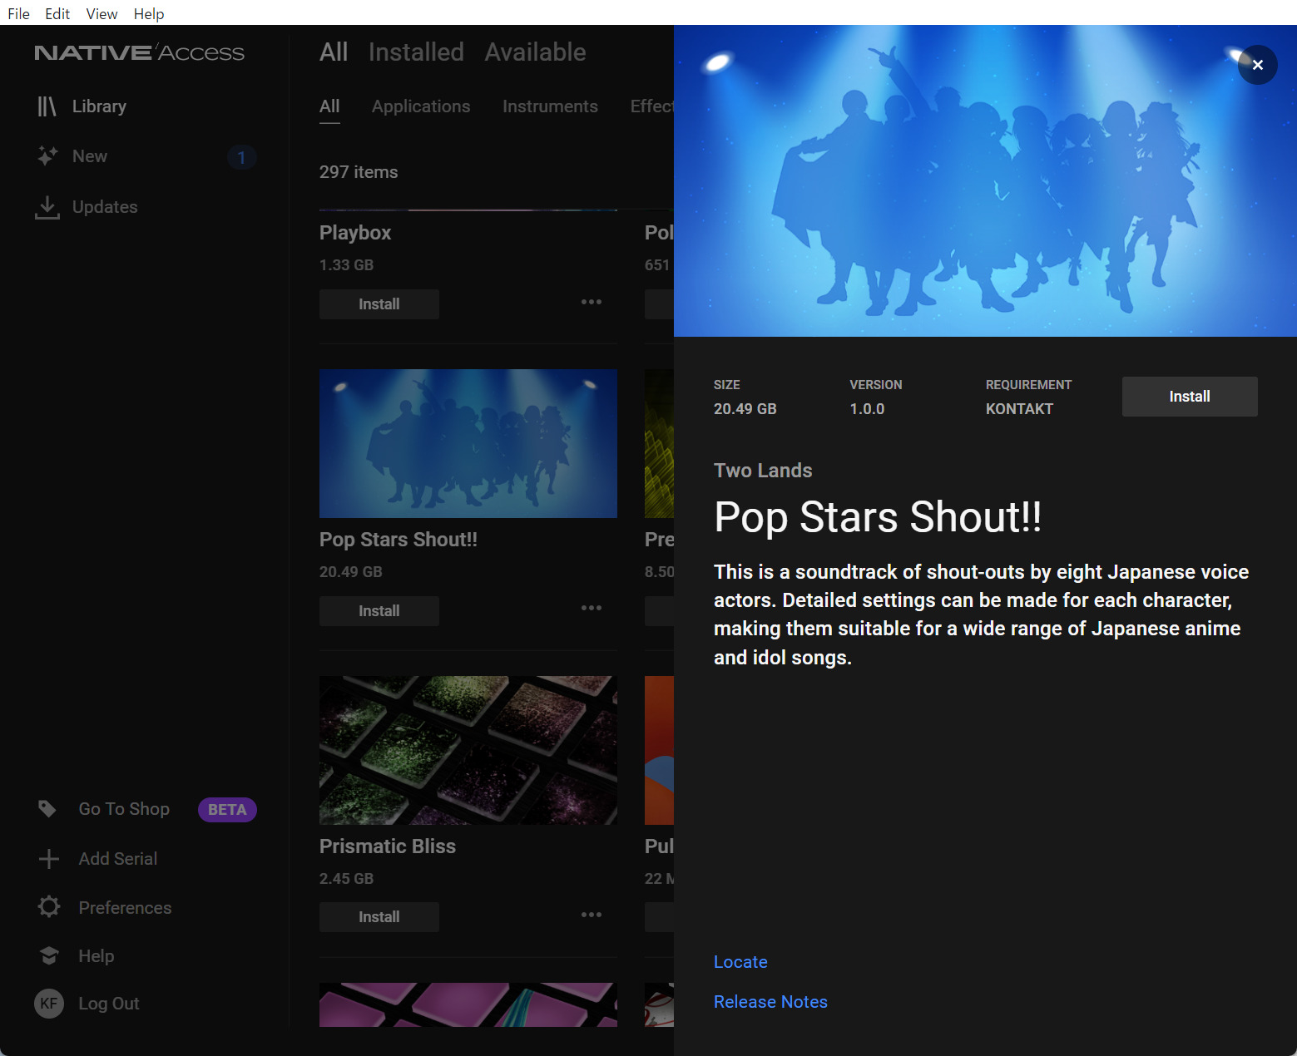Viewport: 1297px width, 1056px height.
Task: Click the Locate link
Action: pyautogui.click(x=740, y=962)
